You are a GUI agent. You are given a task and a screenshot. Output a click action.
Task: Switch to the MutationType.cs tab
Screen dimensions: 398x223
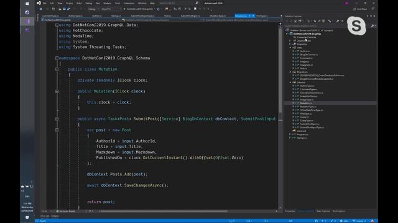pos(218,15)
